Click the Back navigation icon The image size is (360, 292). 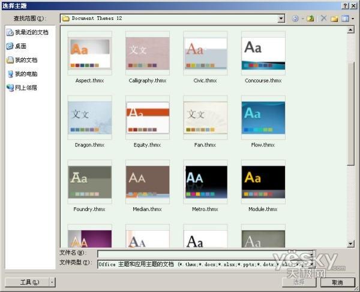(x=295, y=19)
